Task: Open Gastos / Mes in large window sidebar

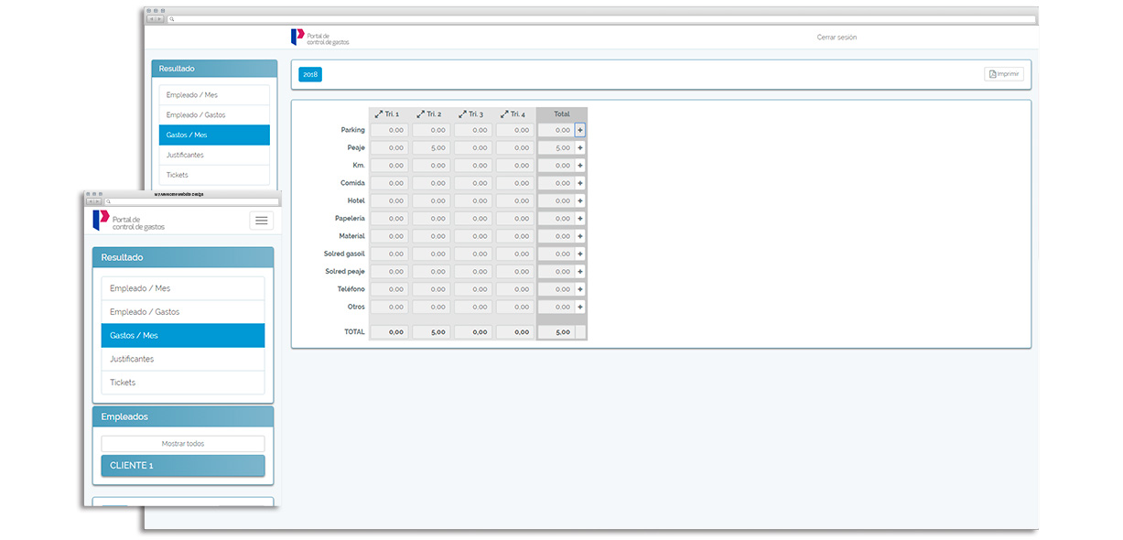Action: [214, 135]
